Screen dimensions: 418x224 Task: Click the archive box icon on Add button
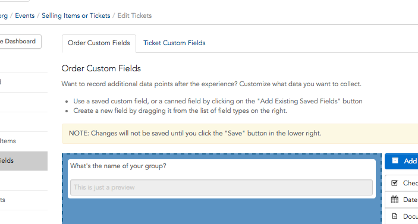[395, 160]
